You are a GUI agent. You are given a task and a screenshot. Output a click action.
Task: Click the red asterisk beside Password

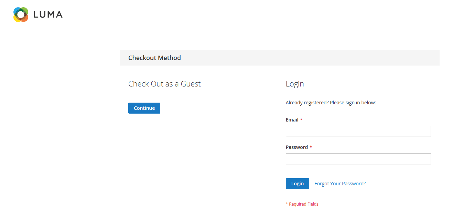coord(311,147)
